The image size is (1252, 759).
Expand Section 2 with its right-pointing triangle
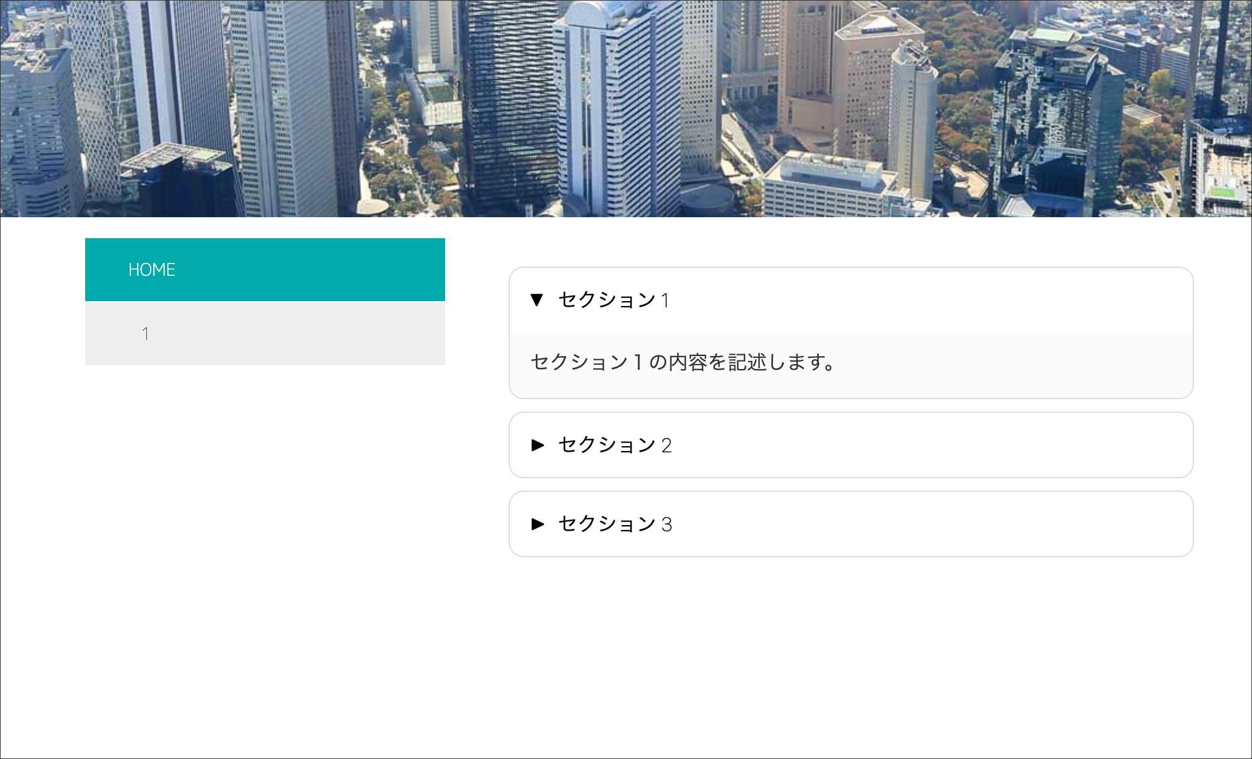[538, 444]
